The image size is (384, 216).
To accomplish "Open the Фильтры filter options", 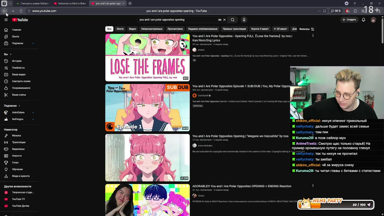I will pyautogui.click(x=307, y=29).
